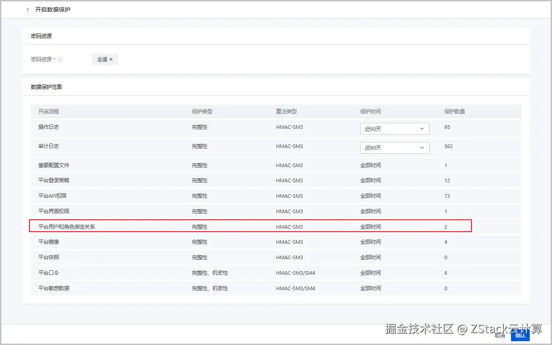This screenshot has height=345, width=552.
Task: Open the 近90天 selector for 审计日志
Action: click(394, 148)
